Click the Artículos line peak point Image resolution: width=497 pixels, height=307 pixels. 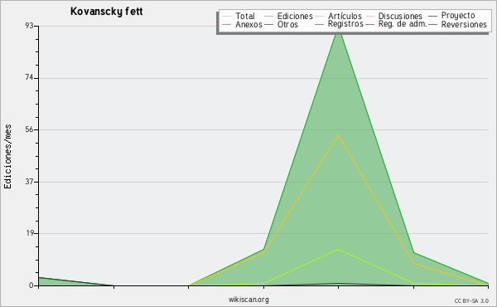(x=339, y=249)
